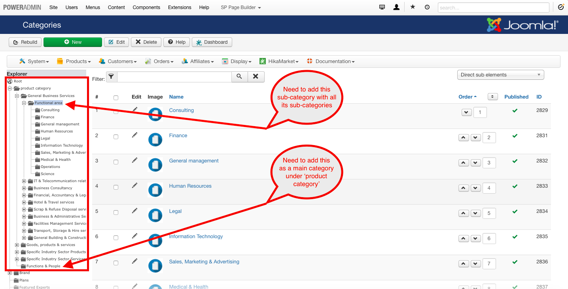
Task: Click the magnifier search icon beside Filter
Action: (x=239, y=76)
